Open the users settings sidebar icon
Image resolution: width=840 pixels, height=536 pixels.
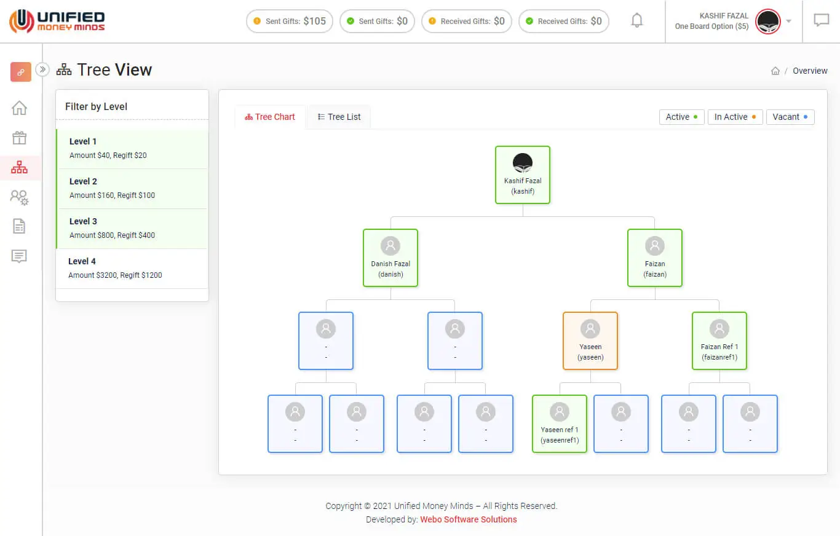(20, 197)
